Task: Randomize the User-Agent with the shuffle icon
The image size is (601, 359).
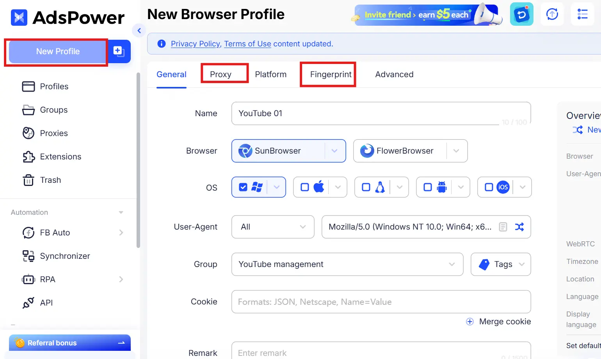Action: point(519,227)
